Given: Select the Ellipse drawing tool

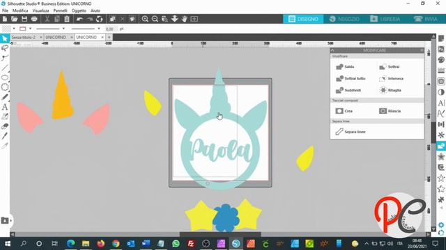Looking at the screenshot, I should (5, 77).
